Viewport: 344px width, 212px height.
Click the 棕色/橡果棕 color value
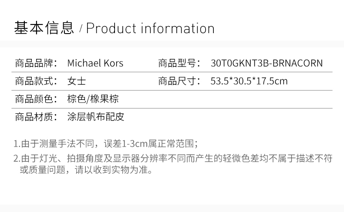tap(93, 99)
